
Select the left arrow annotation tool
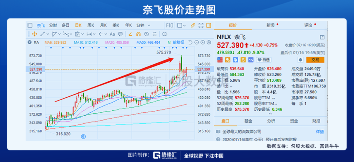(x=101, y=34)
